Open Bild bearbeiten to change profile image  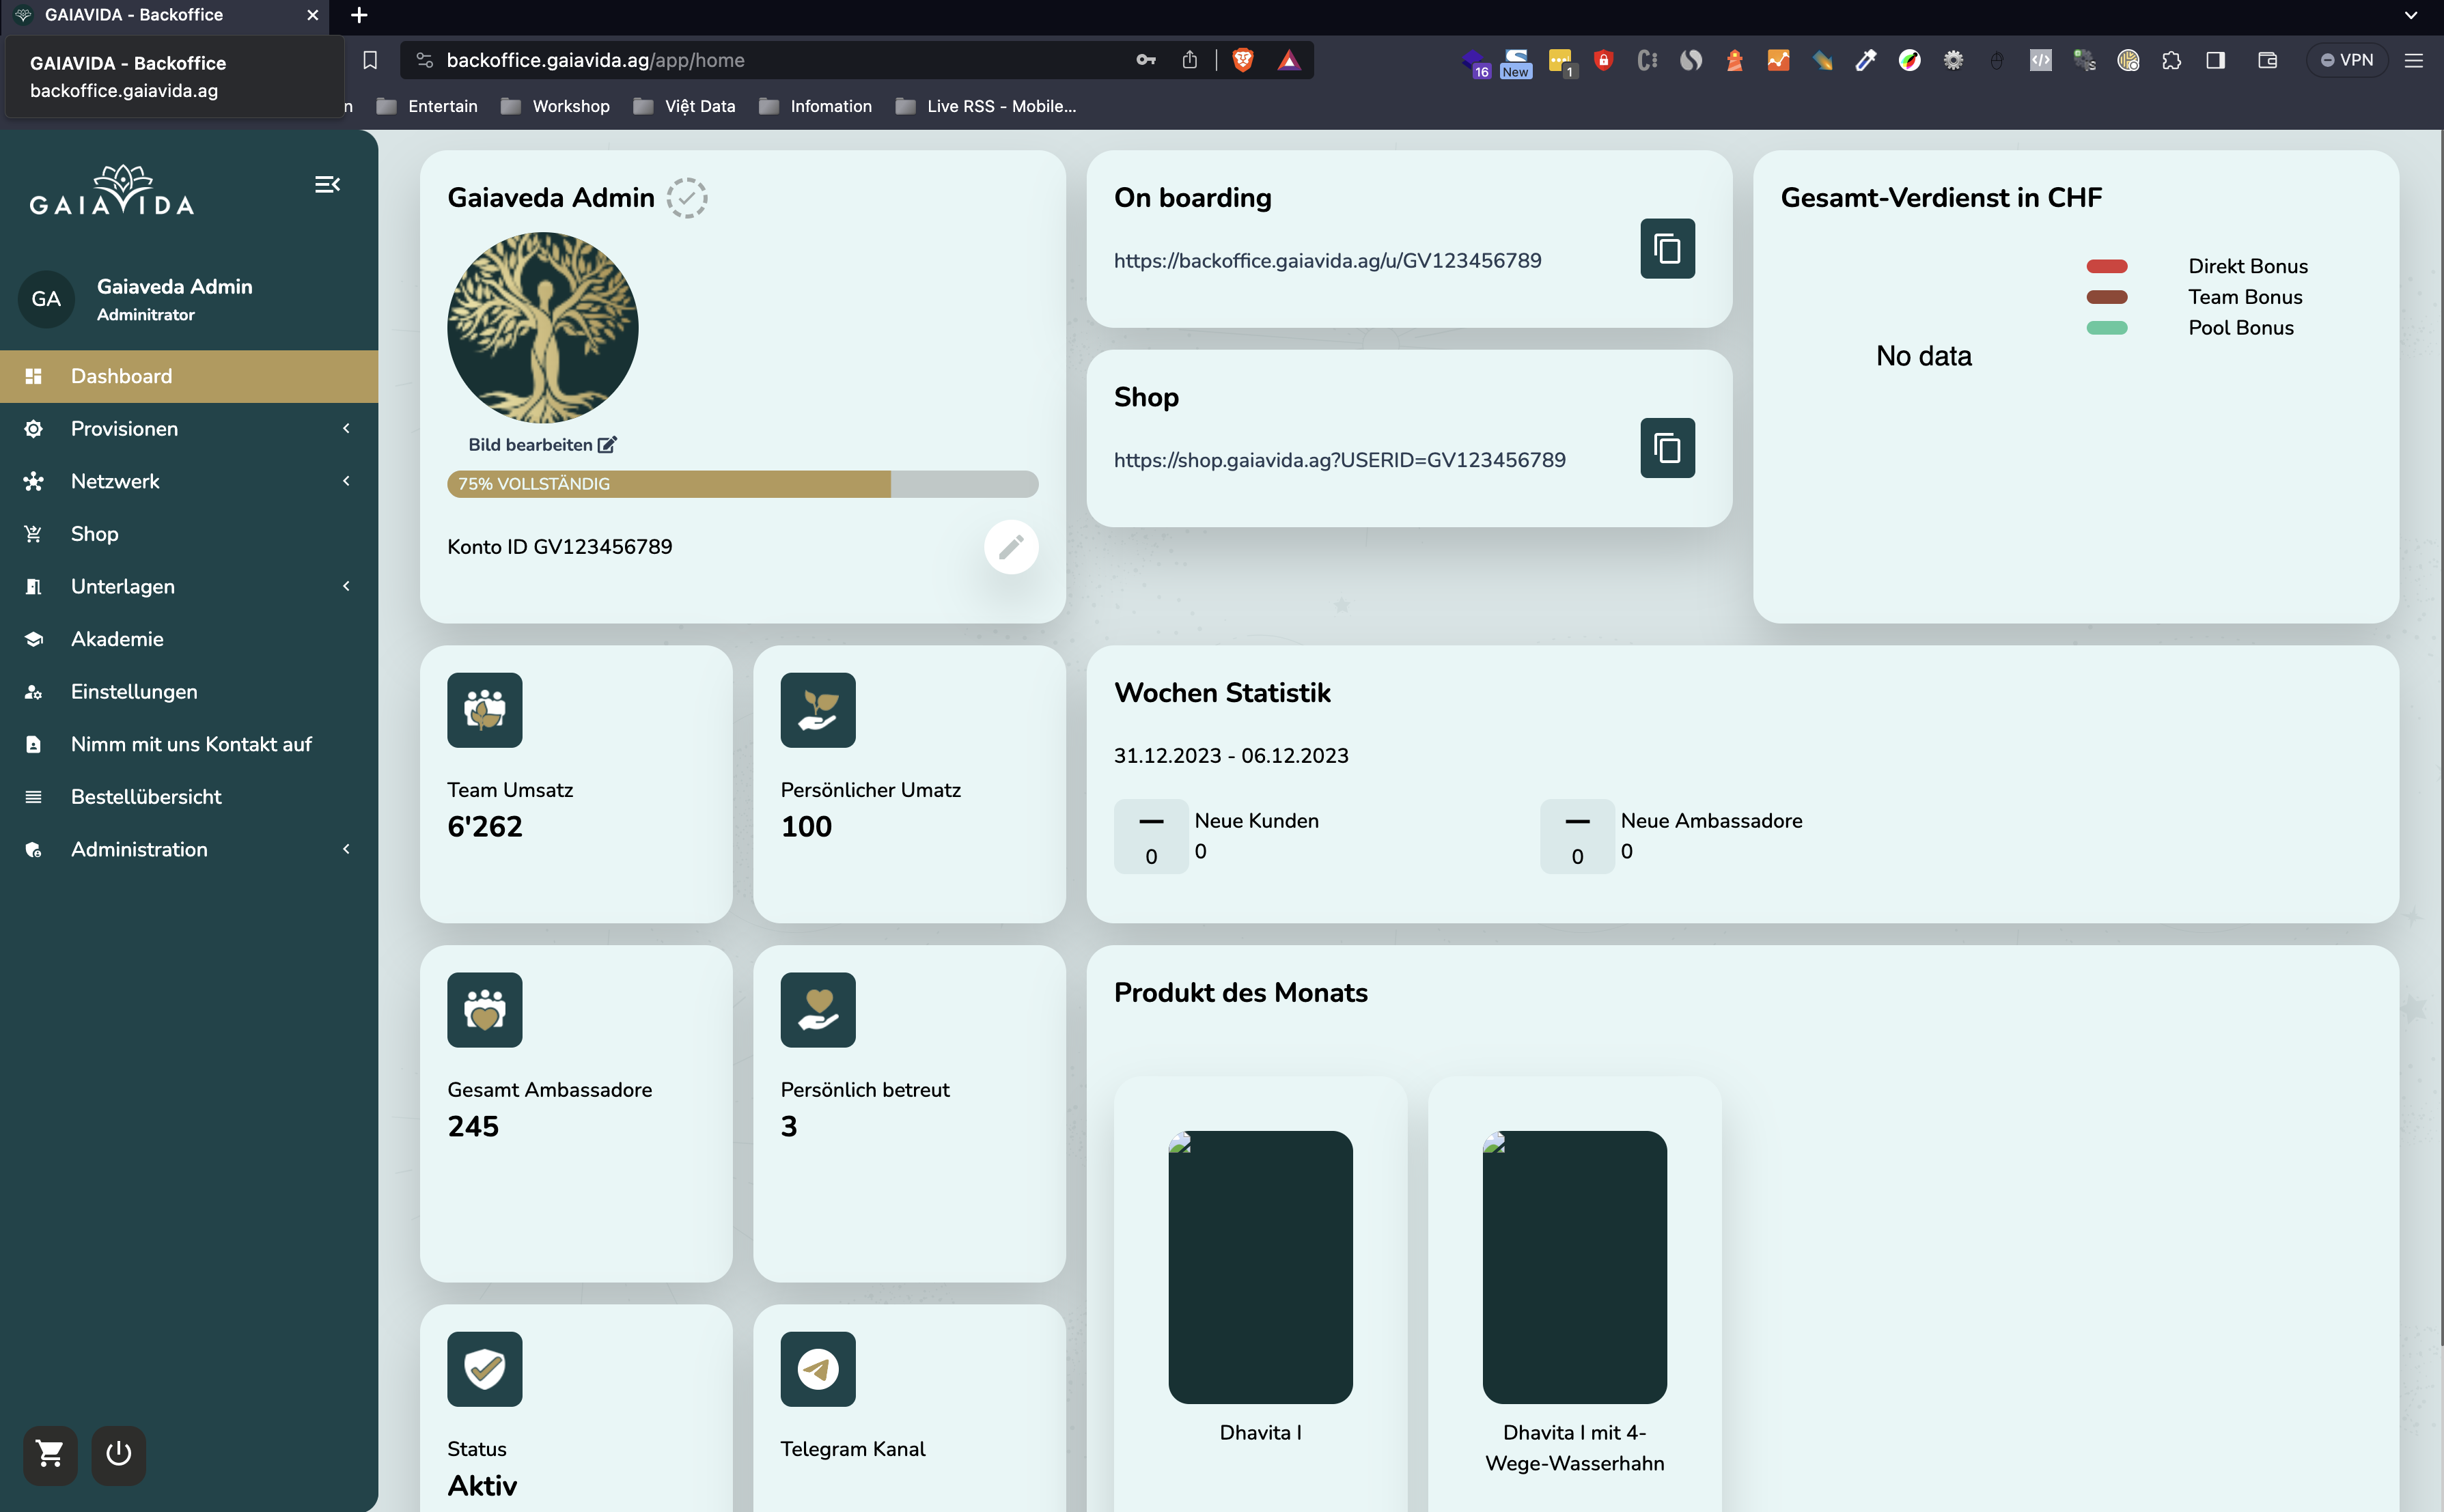click(x=543, y=444)
